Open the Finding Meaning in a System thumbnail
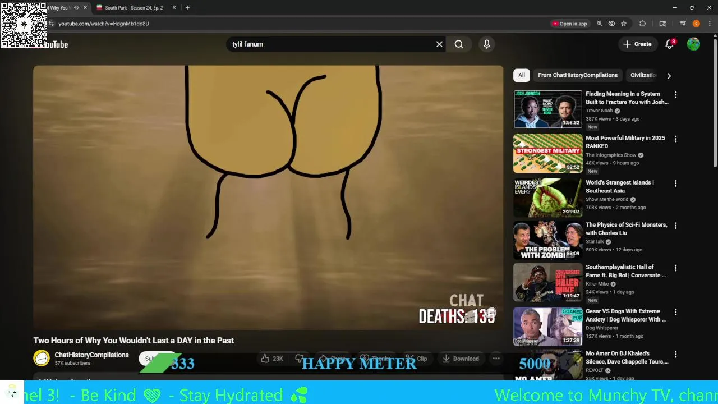 pos(548,109)
